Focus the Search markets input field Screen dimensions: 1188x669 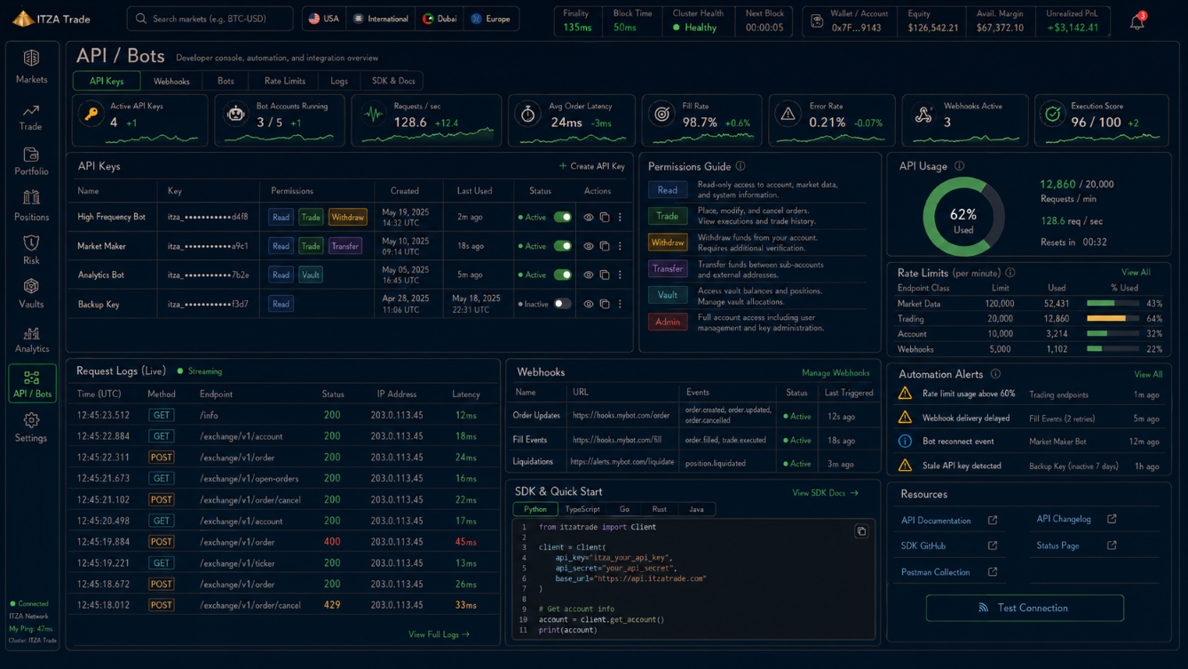click(x=210, y=19)
